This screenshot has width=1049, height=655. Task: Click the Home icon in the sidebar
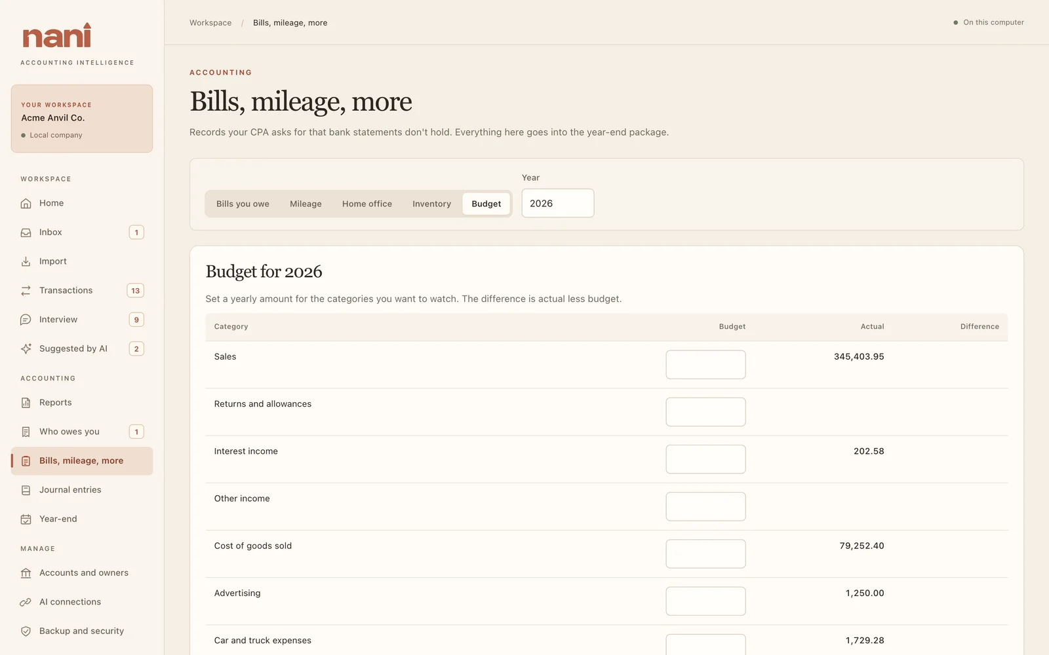(26, 203)
